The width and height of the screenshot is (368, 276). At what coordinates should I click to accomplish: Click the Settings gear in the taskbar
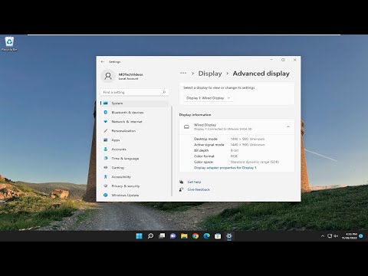229,236
